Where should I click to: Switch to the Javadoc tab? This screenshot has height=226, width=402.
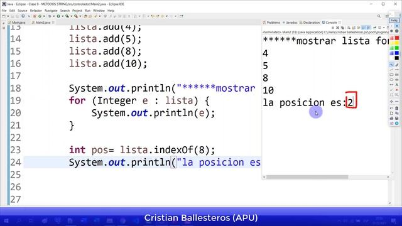[x=290, y=23]
